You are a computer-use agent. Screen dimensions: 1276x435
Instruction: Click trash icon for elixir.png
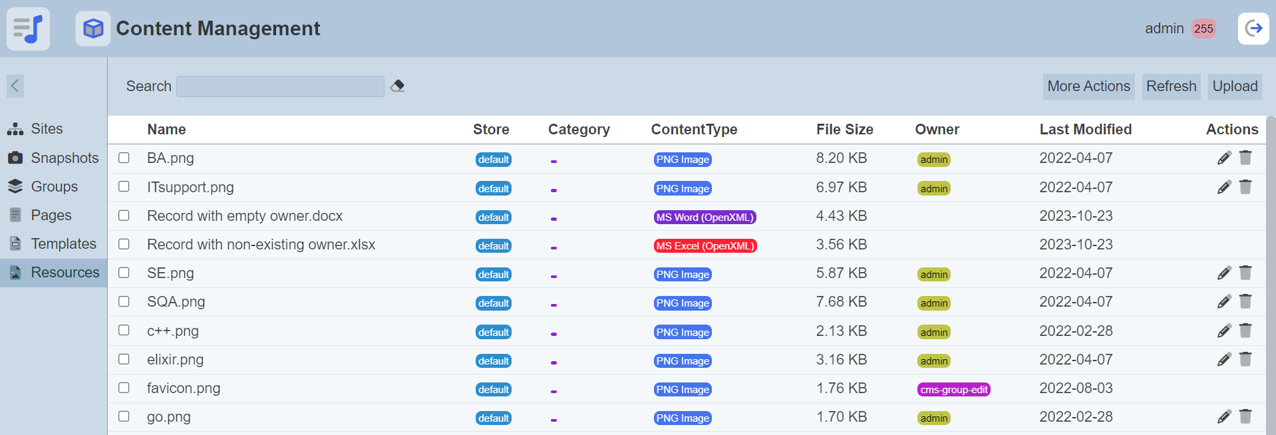click(x=1245, y=360)
